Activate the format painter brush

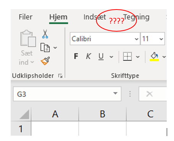point(45,61)
